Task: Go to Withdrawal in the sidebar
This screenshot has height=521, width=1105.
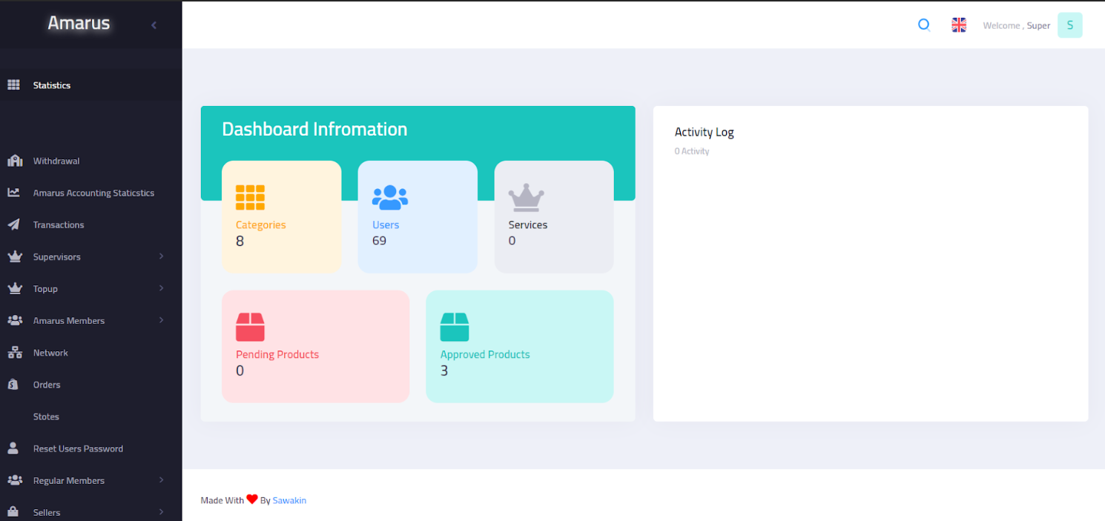Action: click(x=56, y=161)
